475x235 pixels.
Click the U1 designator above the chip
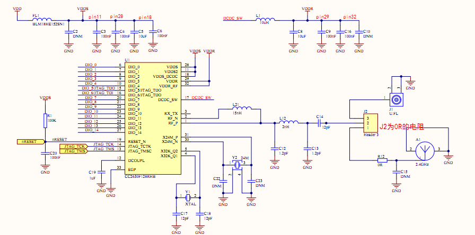coord(127,60)
